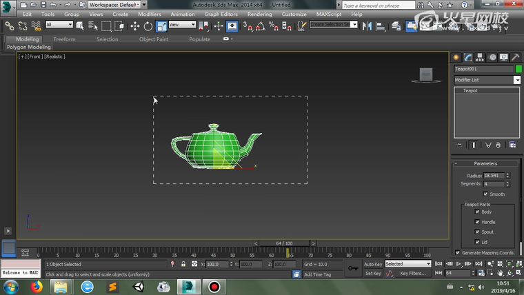The width and height of the screenshot is (524, 295).
Task: Click the Radius value field
Action: [x=492, y=176]
